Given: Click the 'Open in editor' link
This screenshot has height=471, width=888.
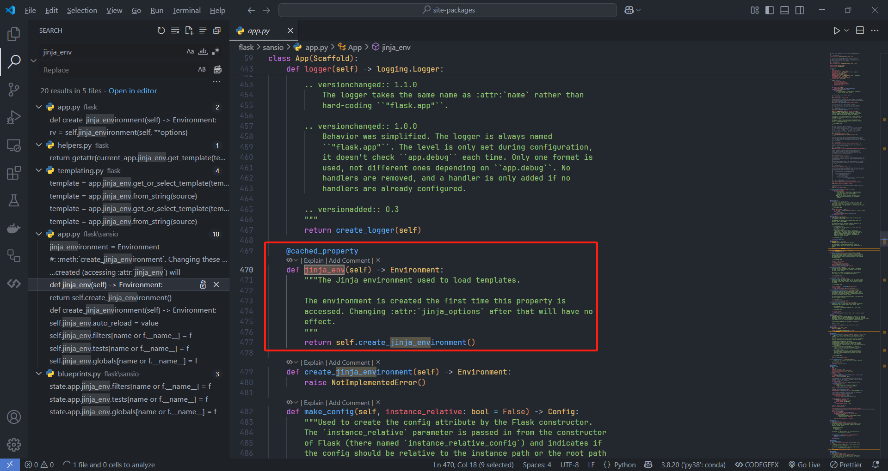Looking at the screenshot, I should [x=133, y=91].
